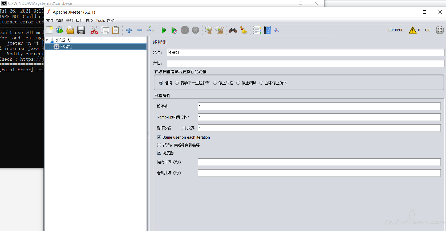The height and width of the screenshot is (231, 446).
Task: Select the 继续 radio option
Action: (161, 83)
